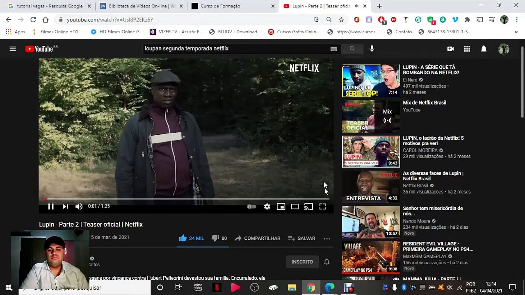
Task: Open zoom indicator in address bar
Action: pos(329,20)
